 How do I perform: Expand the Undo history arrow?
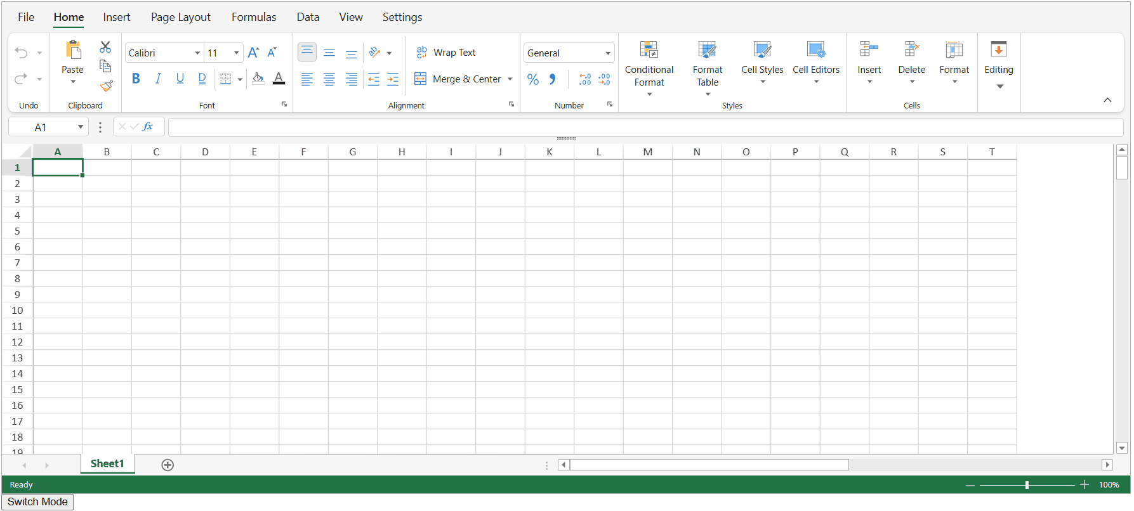pyautogui.click(x=39, y=53)
